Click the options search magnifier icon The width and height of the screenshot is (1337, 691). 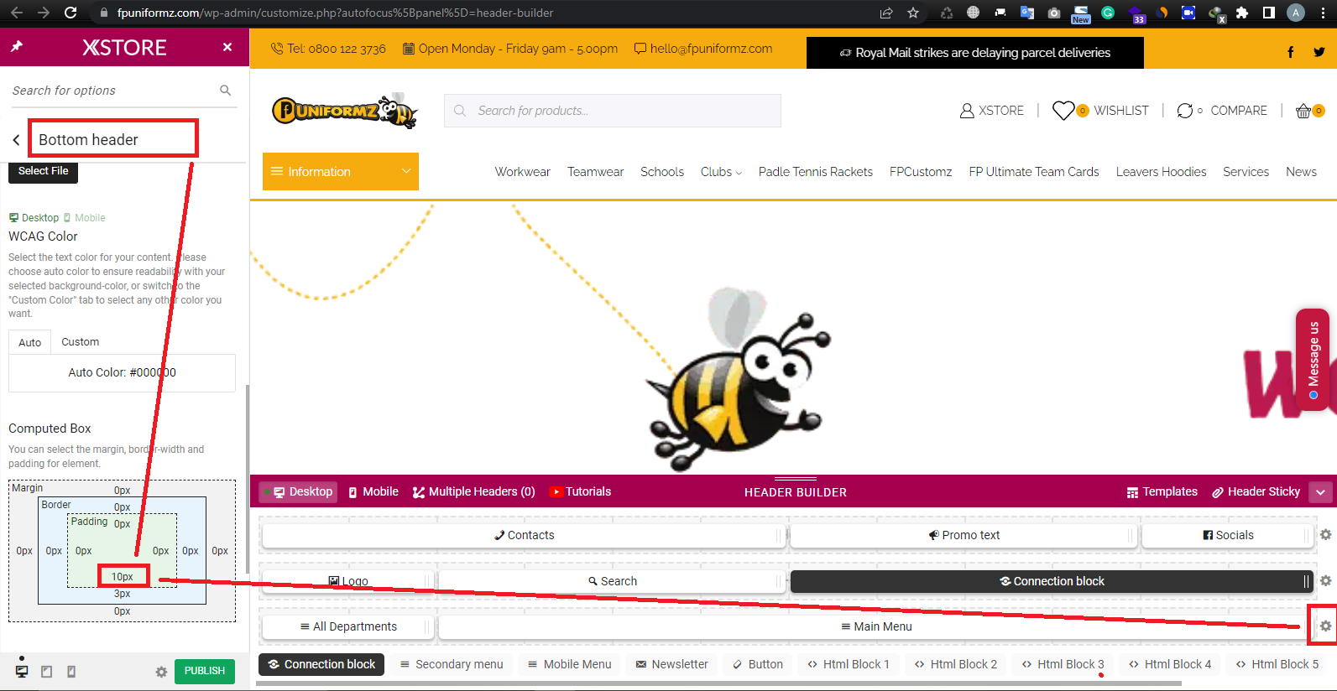pyautogui.click(x=225, y=90)
